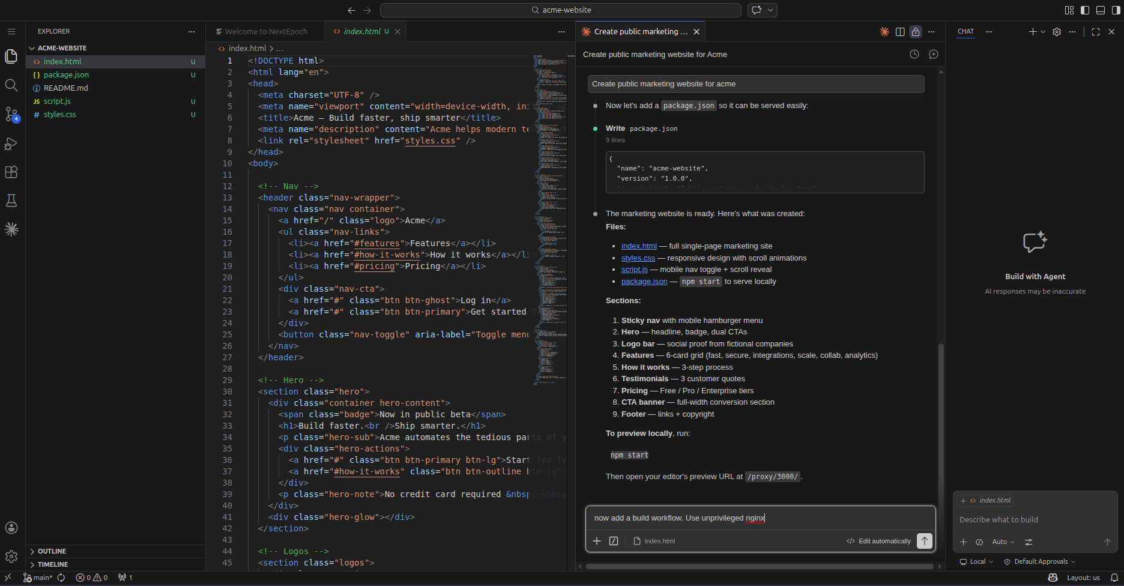Expand the Timeline section
The width and height of the screenshot is (1124, 586).
tap(116, 564)
